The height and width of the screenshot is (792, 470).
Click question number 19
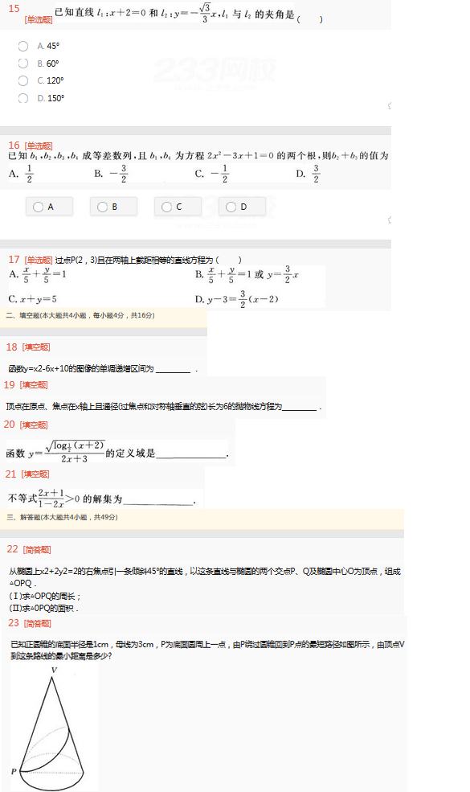9,385
